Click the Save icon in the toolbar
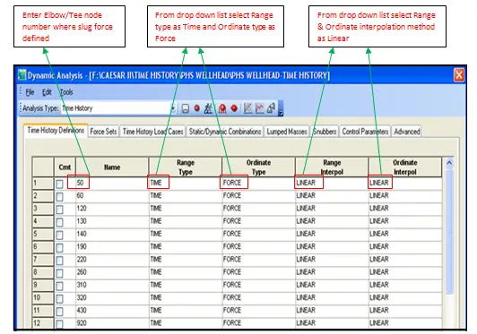Screen dimensions: 477x334 point(185,108)
